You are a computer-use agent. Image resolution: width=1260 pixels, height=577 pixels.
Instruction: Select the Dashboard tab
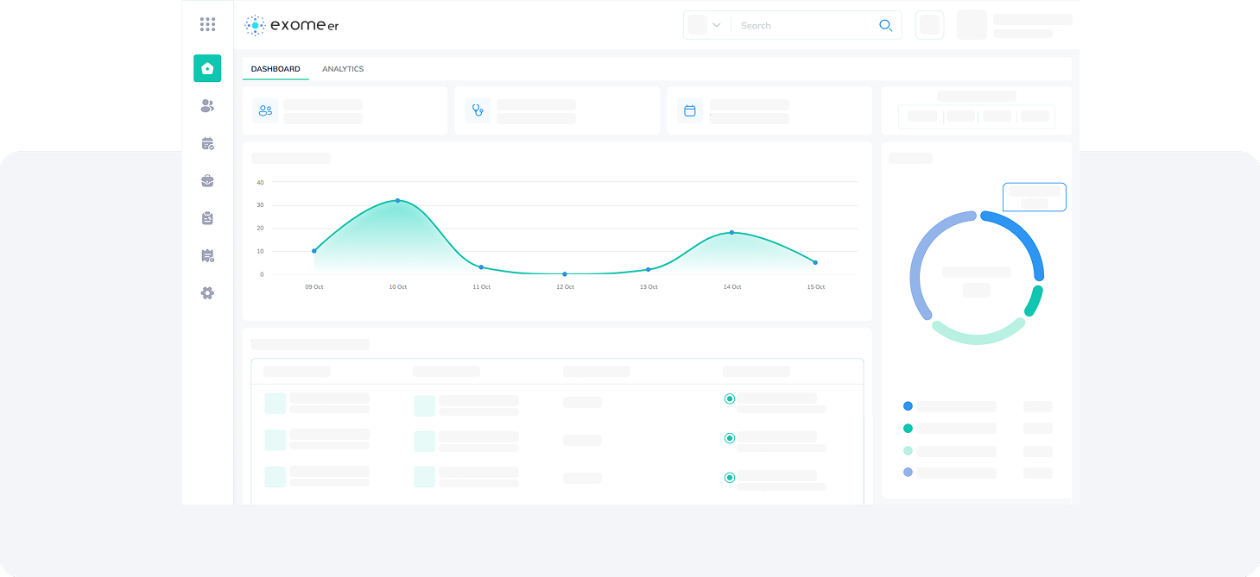tap(275, 69)
